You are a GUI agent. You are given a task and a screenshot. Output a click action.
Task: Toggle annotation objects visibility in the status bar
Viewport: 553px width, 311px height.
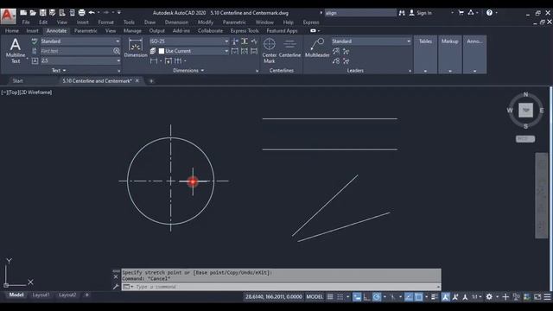[446, 297]
